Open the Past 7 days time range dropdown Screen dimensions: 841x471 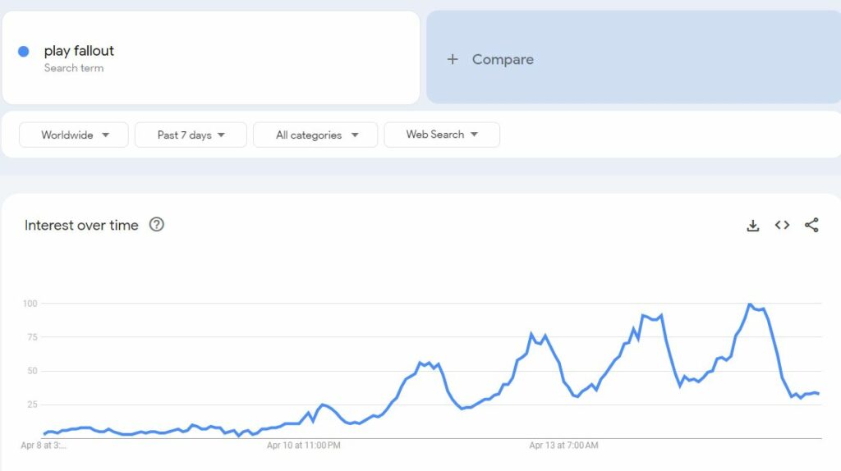[x=191, y=135]
